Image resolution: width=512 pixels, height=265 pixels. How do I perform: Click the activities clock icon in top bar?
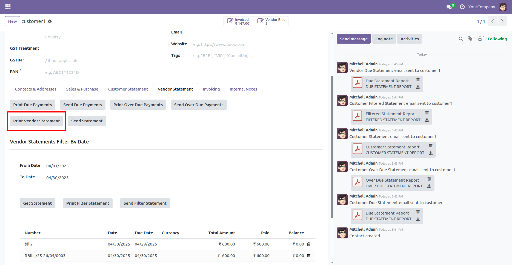[462, 7]
